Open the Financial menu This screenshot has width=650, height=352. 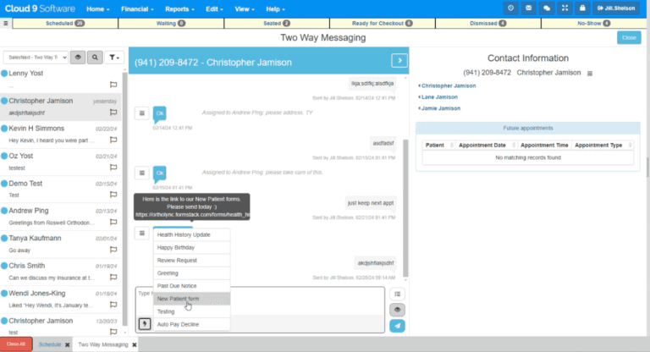(137, 8)
